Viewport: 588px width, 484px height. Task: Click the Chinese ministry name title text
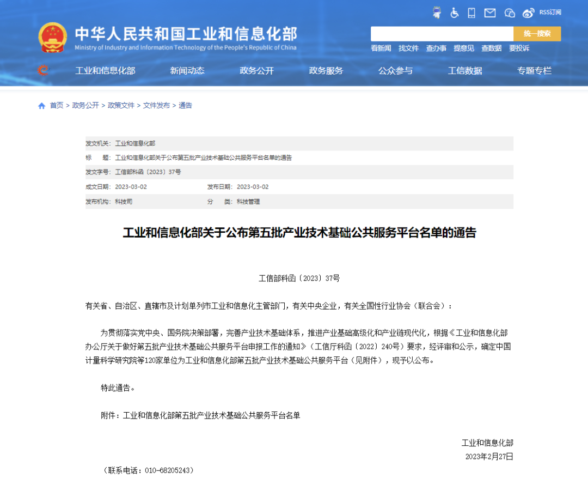tap(186, 34)
